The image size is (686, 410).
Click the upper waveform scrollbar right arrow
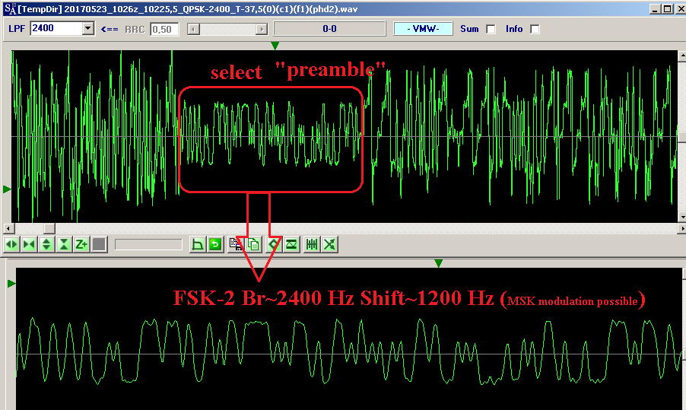(x=681, y=228)
